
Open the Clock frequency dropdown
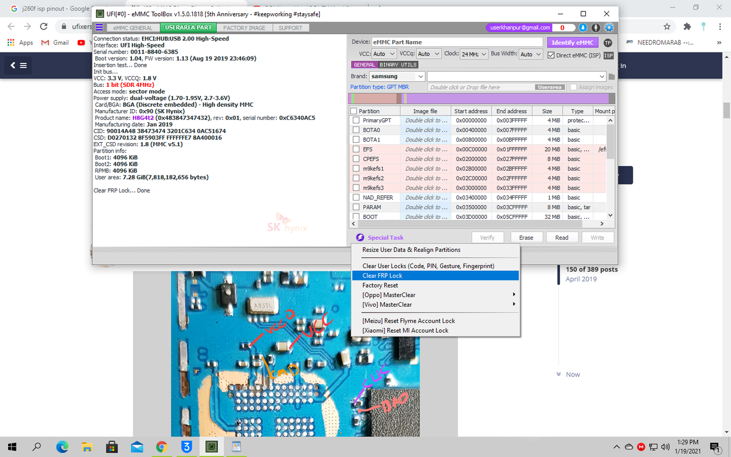[x=474, y=54]
